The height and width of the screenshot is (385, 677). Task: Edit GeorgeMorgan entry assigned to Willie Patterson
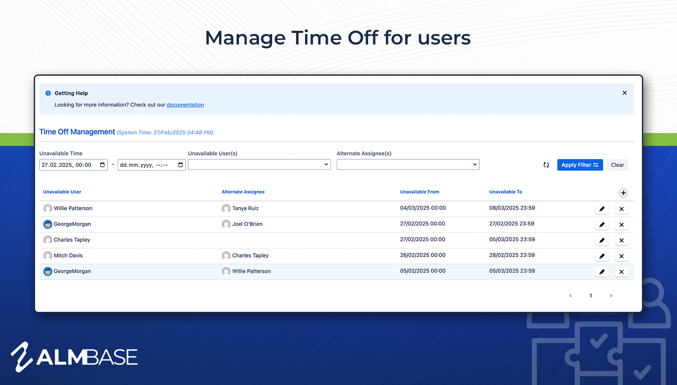602,272
